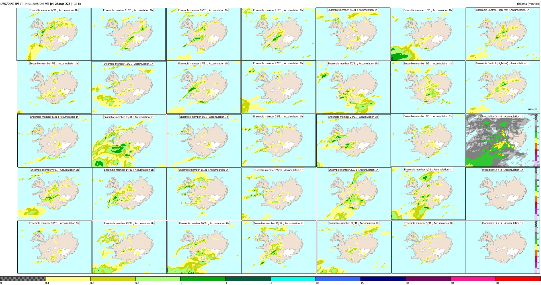Click the yellow 0.1–0.3 legend swatch
The height and width of the screenshot is (285, 541).
pos(68,279)
